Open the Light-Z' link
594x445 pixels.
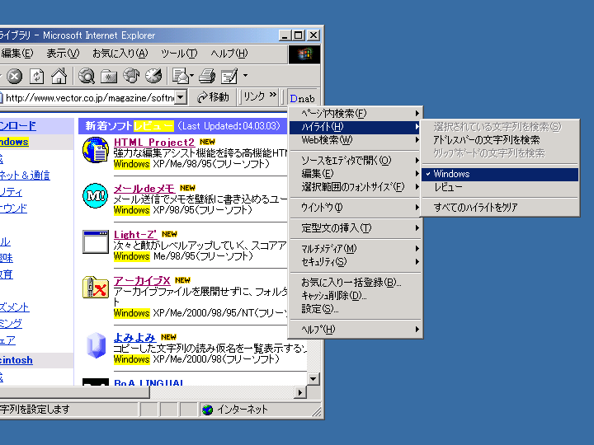(x=135, y=235)
